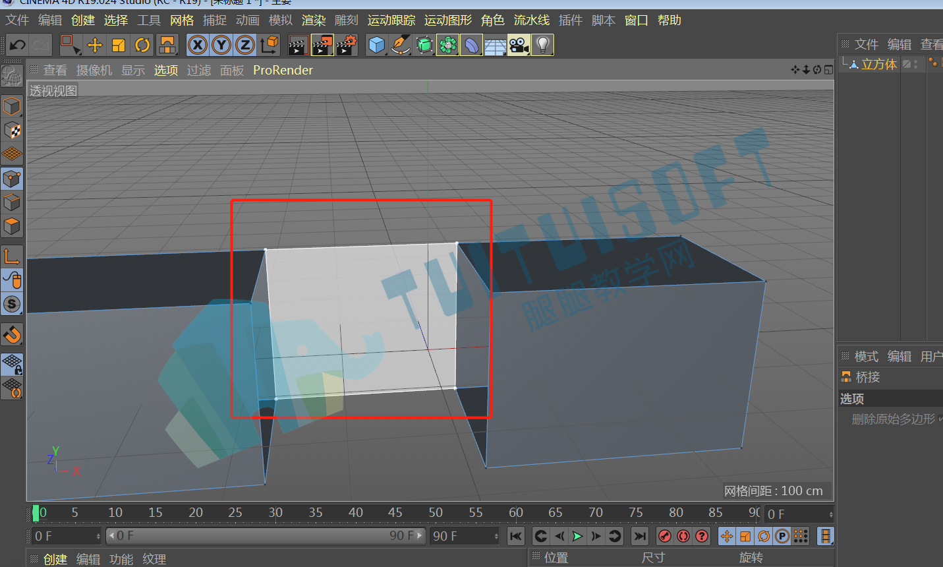Select the Move tool
Image resolution: width=943 pixels, height=567 pixels.
95,45
